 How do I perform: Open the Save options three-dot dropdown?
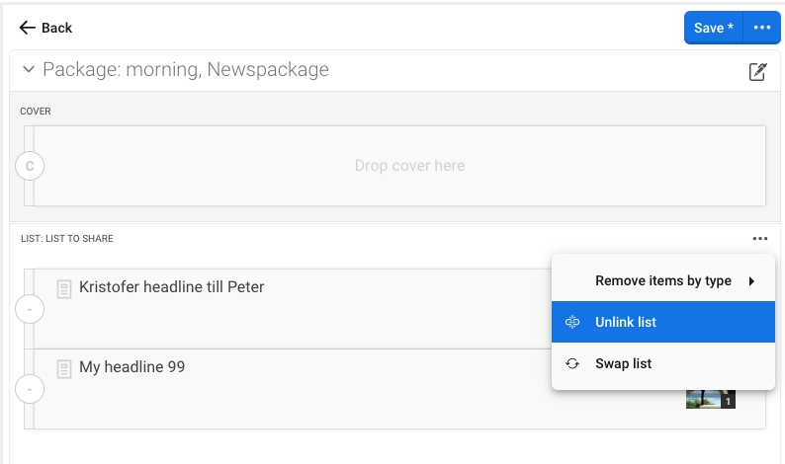point(761,28)
